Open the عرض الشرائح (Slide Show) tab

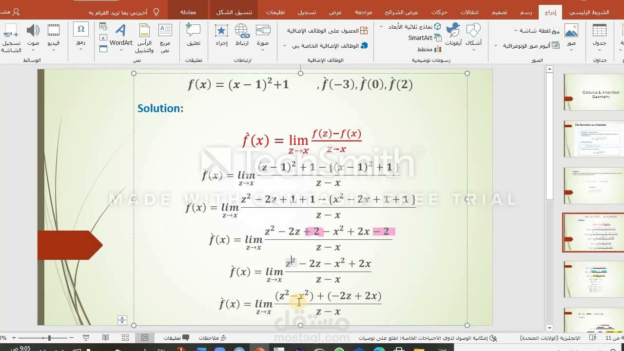[401, 12]
